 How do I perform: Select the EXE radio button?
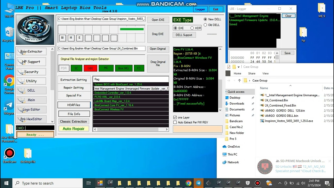point(175,28)
